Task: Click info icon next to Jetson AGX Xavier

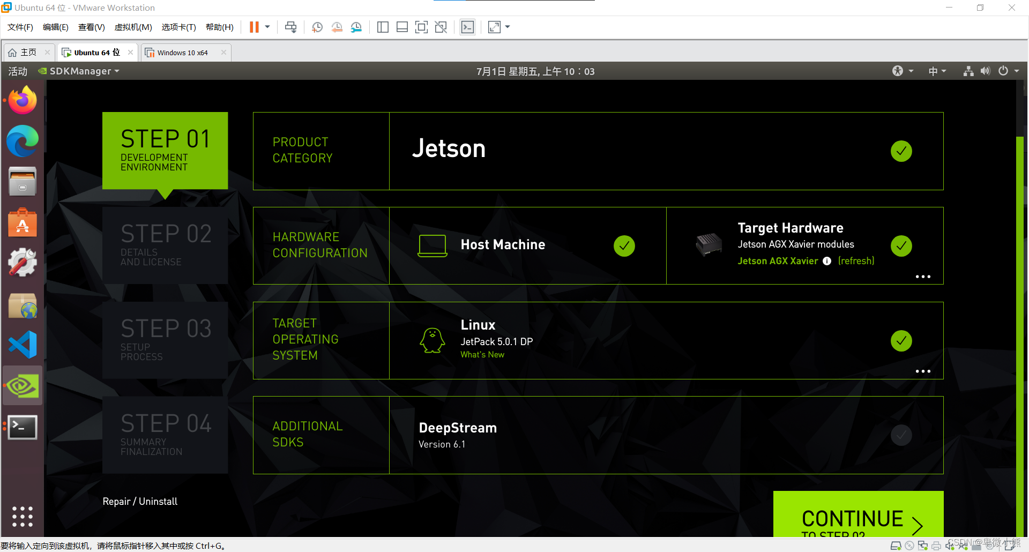Action: click(x=827, y=261)
